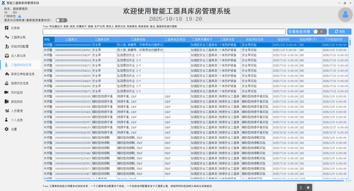The image size is (354, 191).
Task: Open the 报废历史信息 menu label
Action: pos(19,83)
